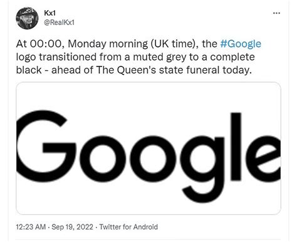This screenshot has width=297, height=242.
Task: Click the @RealKx1 handle
Action: [59, 23]
